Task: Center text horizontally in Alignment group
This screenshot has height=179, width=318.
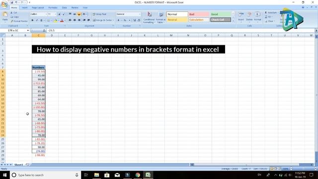Action: [x=75, y=20]
